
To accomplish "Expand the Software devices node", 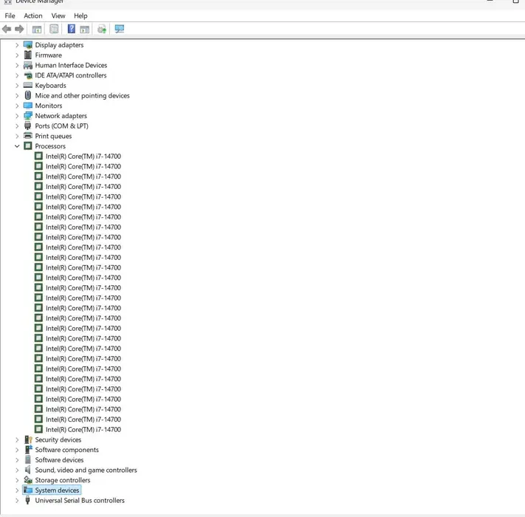I will (17, 459).
